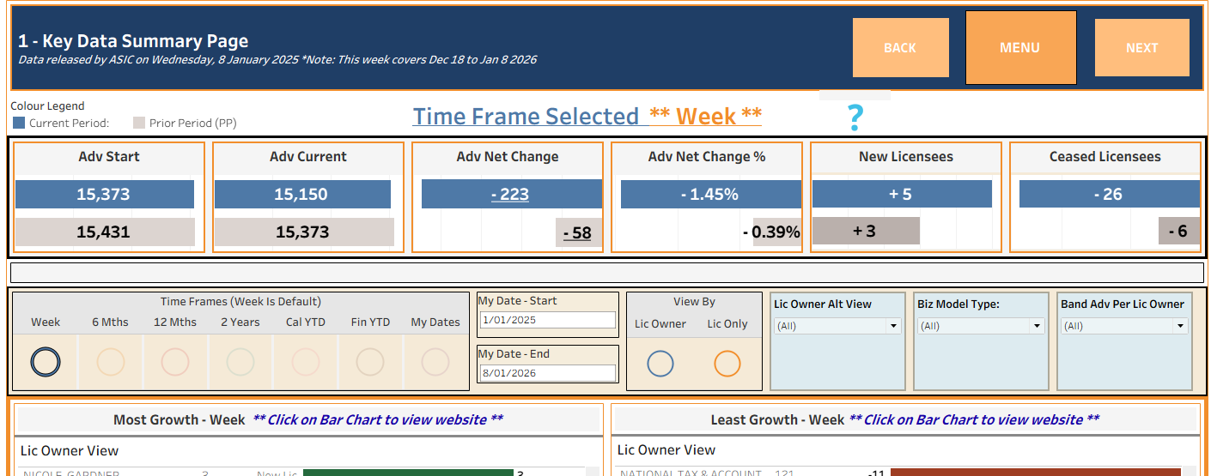Click the Adv Current prior period bar 15,373
This screenshot has width=1211, height=476.
tap(304, 232)
